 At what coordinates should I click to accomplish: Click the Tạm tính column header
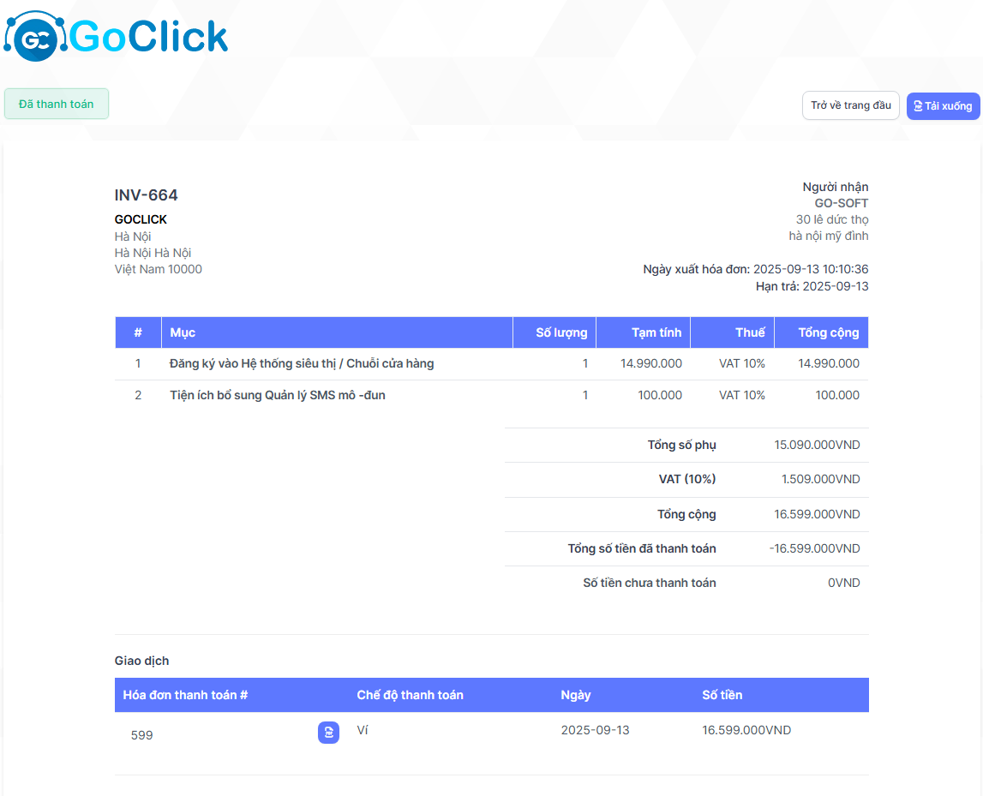coord(656,332)
